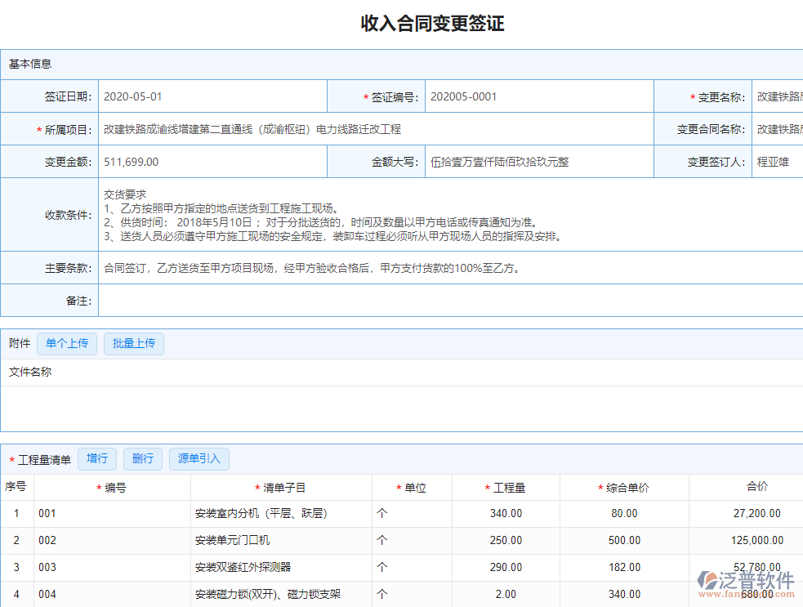Click the 删行 delete row button

143,458
